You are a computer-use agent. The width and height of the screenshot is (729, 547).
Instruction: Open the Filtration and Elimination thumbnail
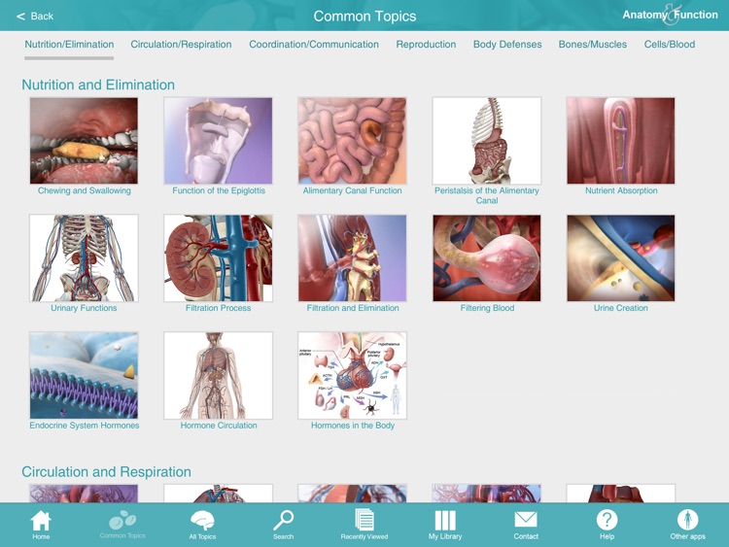tap(353, 257)
